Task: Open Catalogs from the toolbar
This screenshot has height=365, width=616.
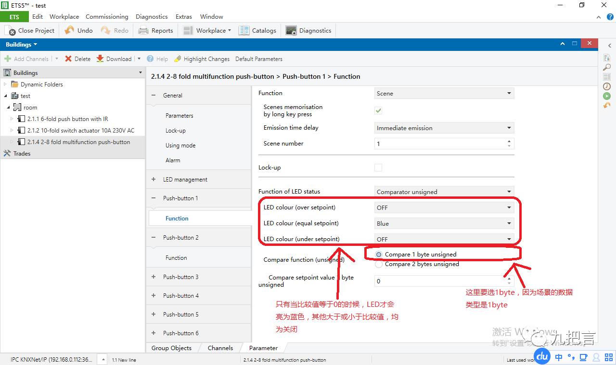Action: pos(244,31)
